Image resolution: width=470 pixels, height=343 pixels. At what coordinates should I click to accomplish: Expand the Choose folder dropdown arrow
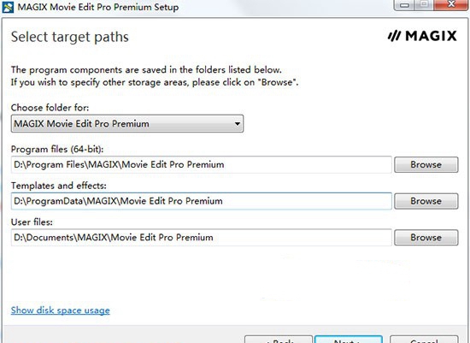pos(237,124)
